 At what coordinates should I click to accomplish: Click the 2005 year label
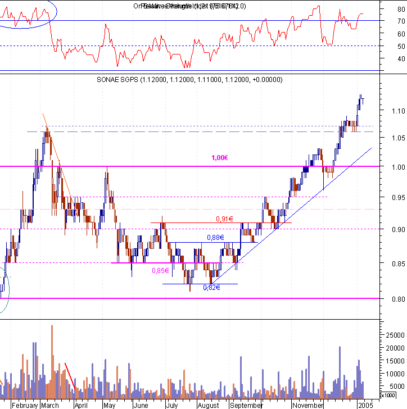(x=365, y=406)
